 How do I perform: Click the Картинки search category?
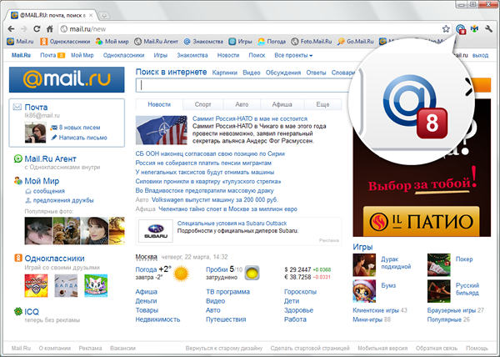coord(225,73)
